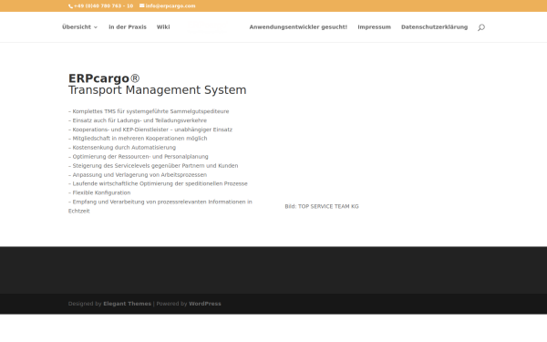Click the phone number +49 (0)40 780 763 - 10
The width and height of the screenshot is (547, 342).
click(x=103, y=6)
